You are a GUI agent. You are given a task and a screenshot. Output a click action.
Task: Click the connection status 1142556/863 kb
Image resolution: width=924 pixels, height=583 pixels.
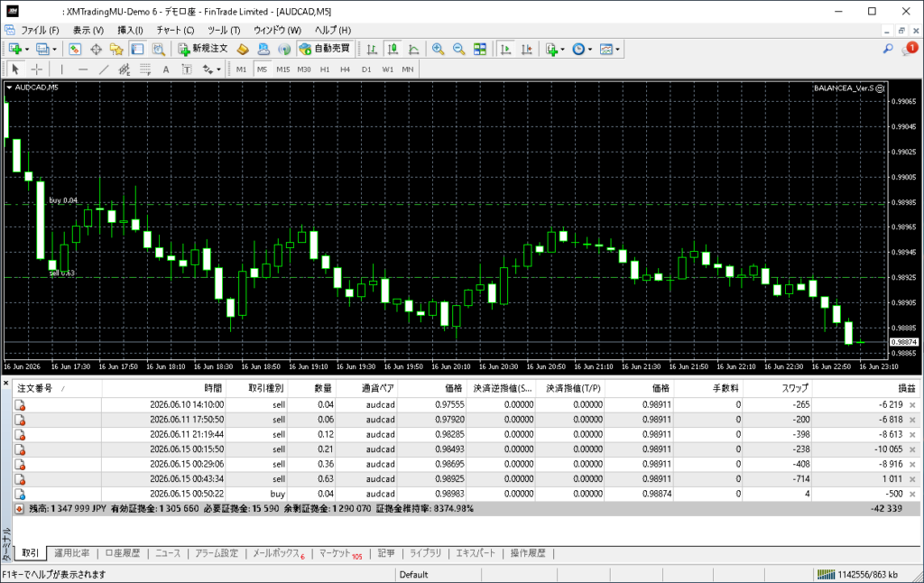[857, 574]
